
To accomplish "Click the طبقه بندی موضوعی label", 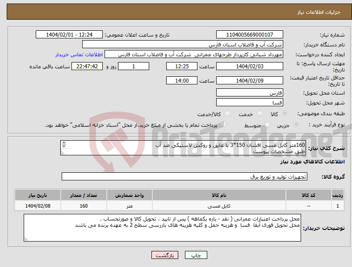I will coord(321,113).
